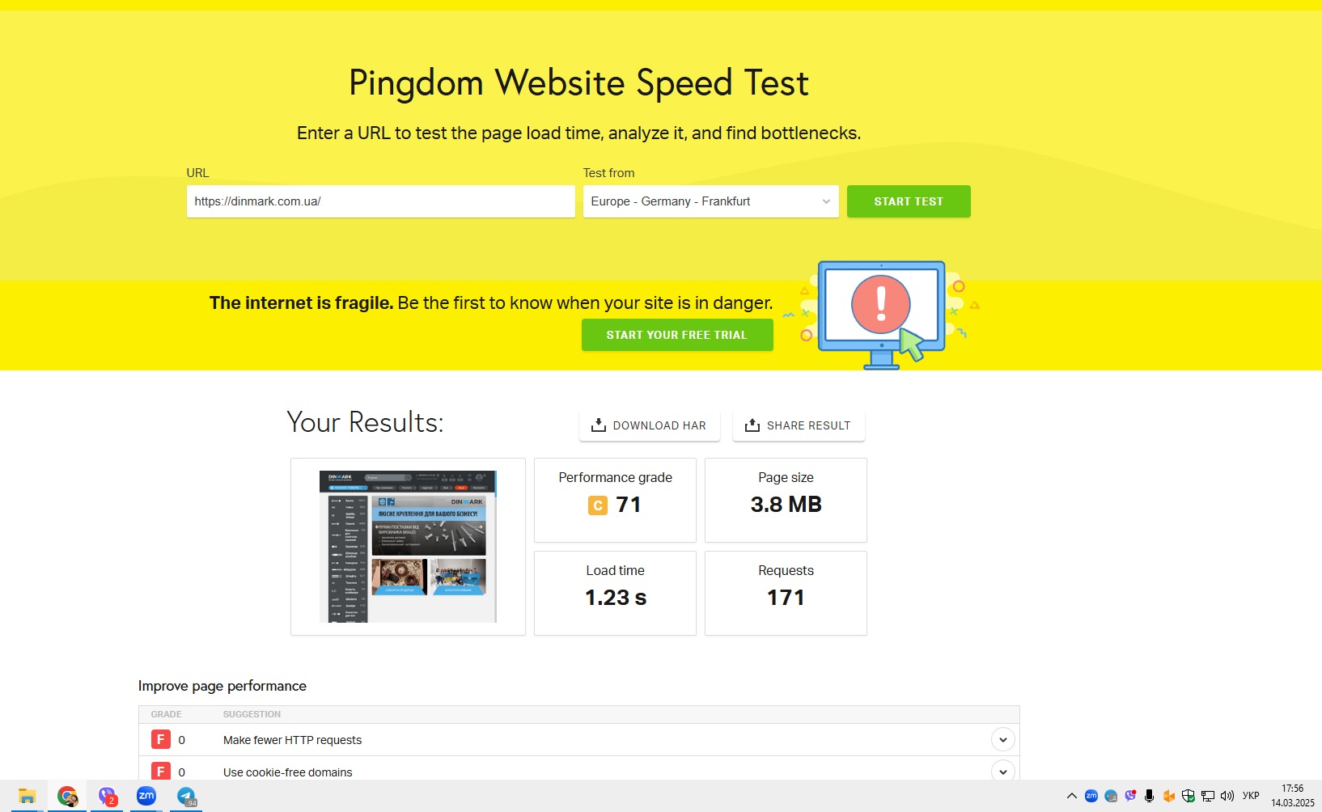Open Telegram from the taskbar

[x=186, y=797]
